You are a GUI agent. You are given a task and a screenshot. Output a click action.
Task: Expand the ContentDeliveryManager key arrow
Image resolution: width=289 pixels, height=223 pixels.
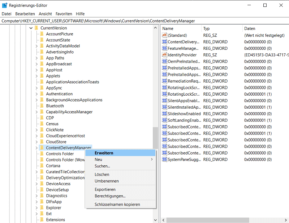[36, 148]
